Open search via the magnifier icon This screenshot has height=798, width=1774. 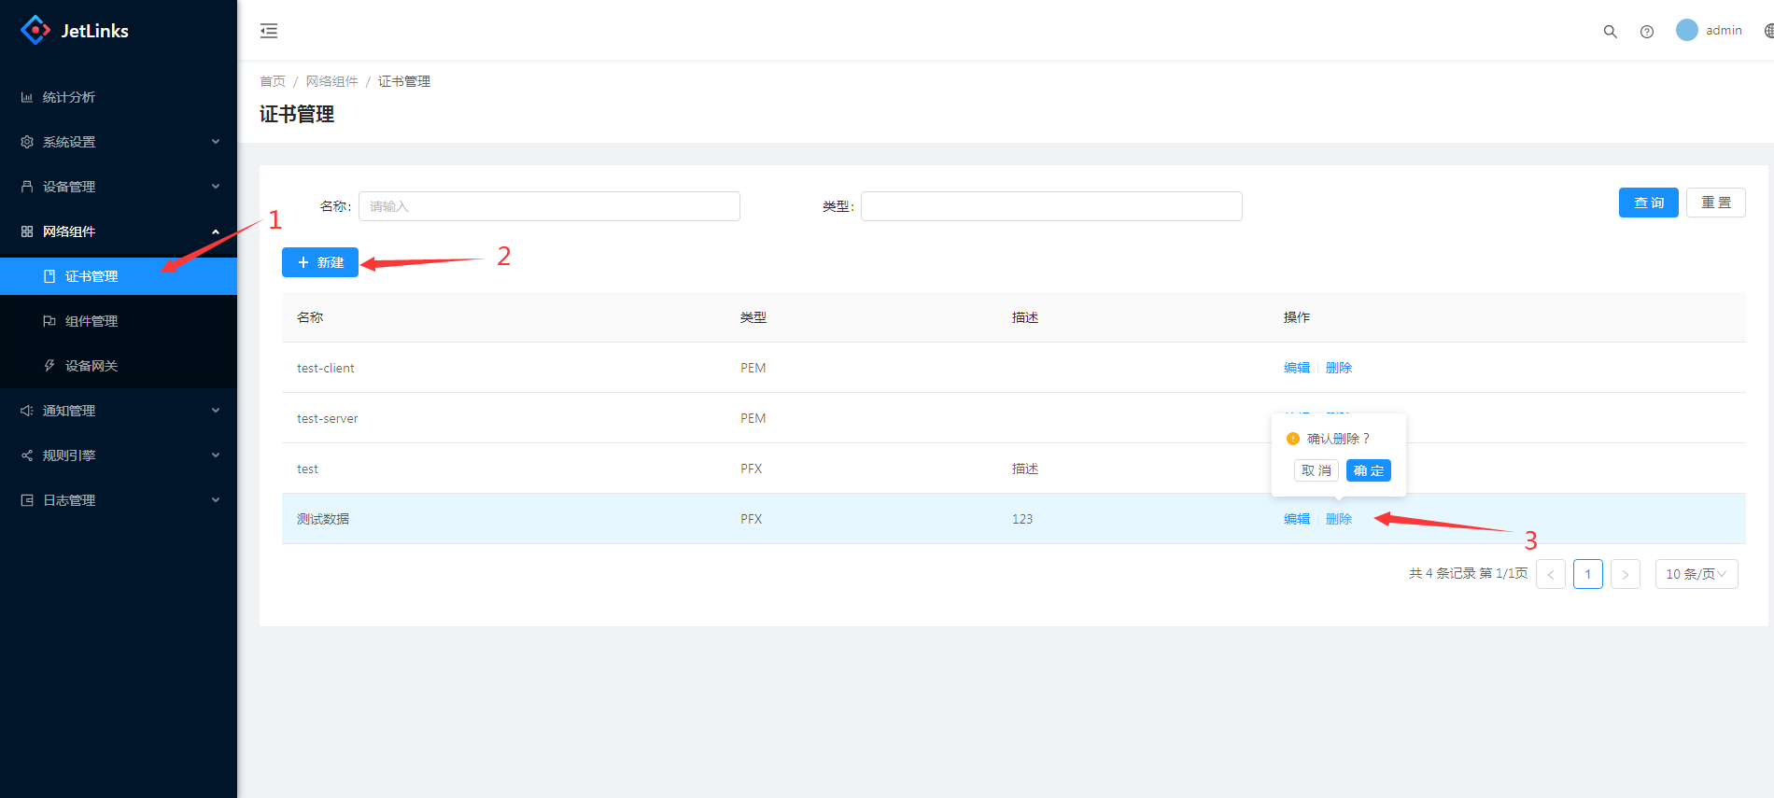(1610, 31)
